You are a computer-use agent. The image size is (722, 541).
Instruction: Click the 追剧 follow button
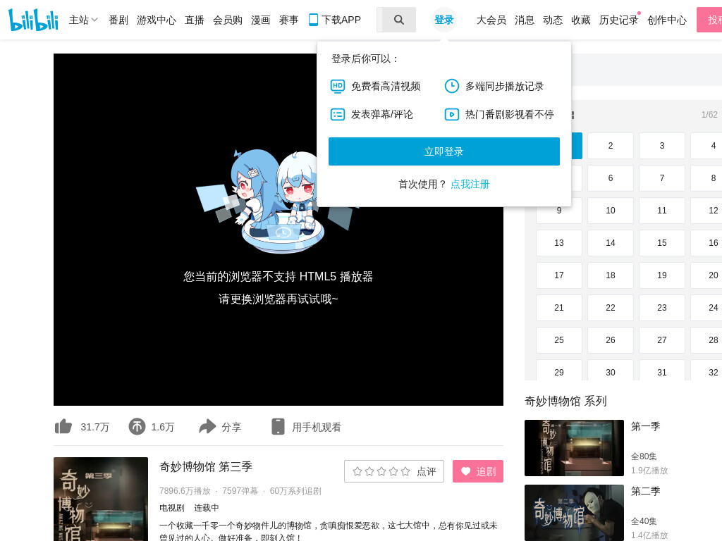478,471
